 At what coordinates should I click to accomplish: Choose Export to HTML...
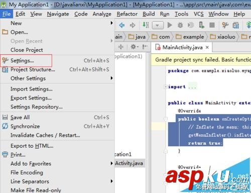[57, 146]
